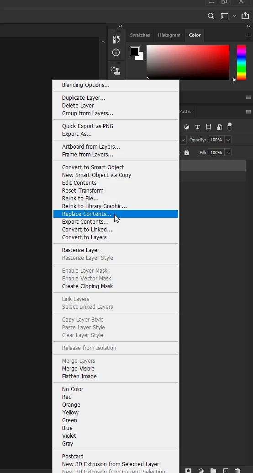Click the lock all icon
Viewport: 253px width, 473px height.
tap(187, 153)
